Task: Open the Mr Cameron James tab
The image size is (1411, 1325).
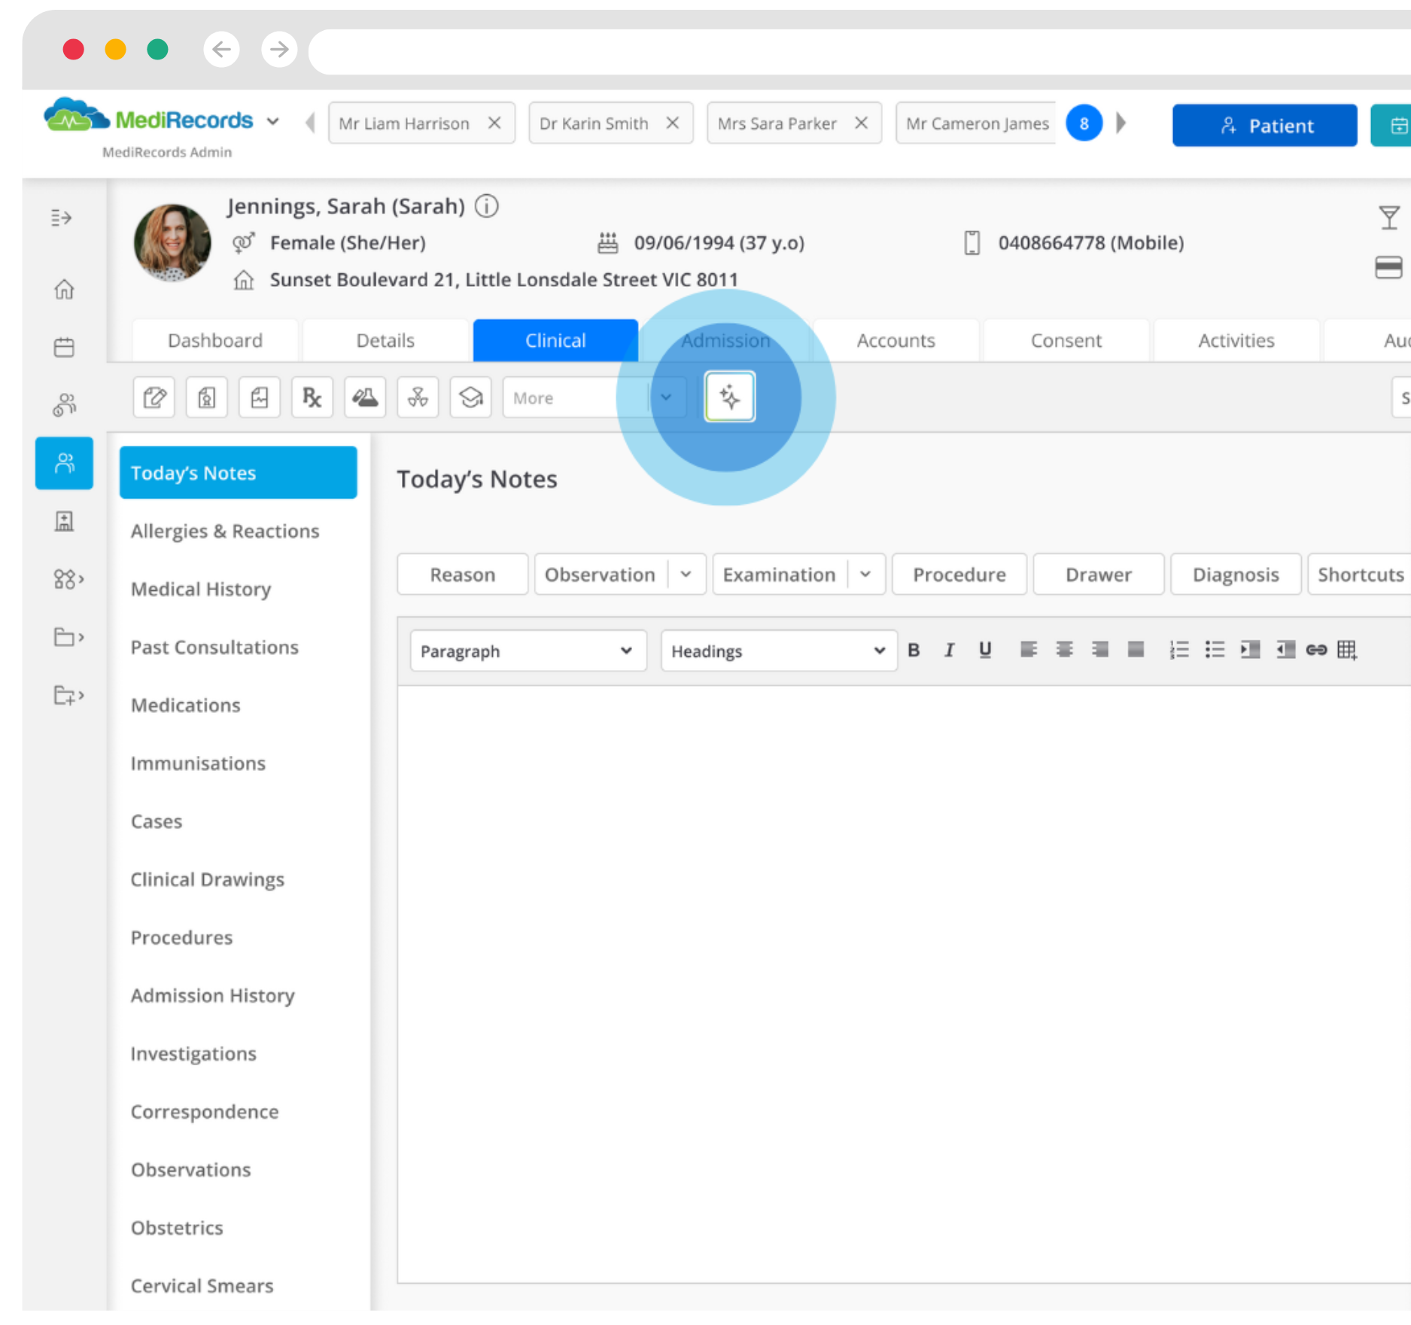Action: pos(977,123)
